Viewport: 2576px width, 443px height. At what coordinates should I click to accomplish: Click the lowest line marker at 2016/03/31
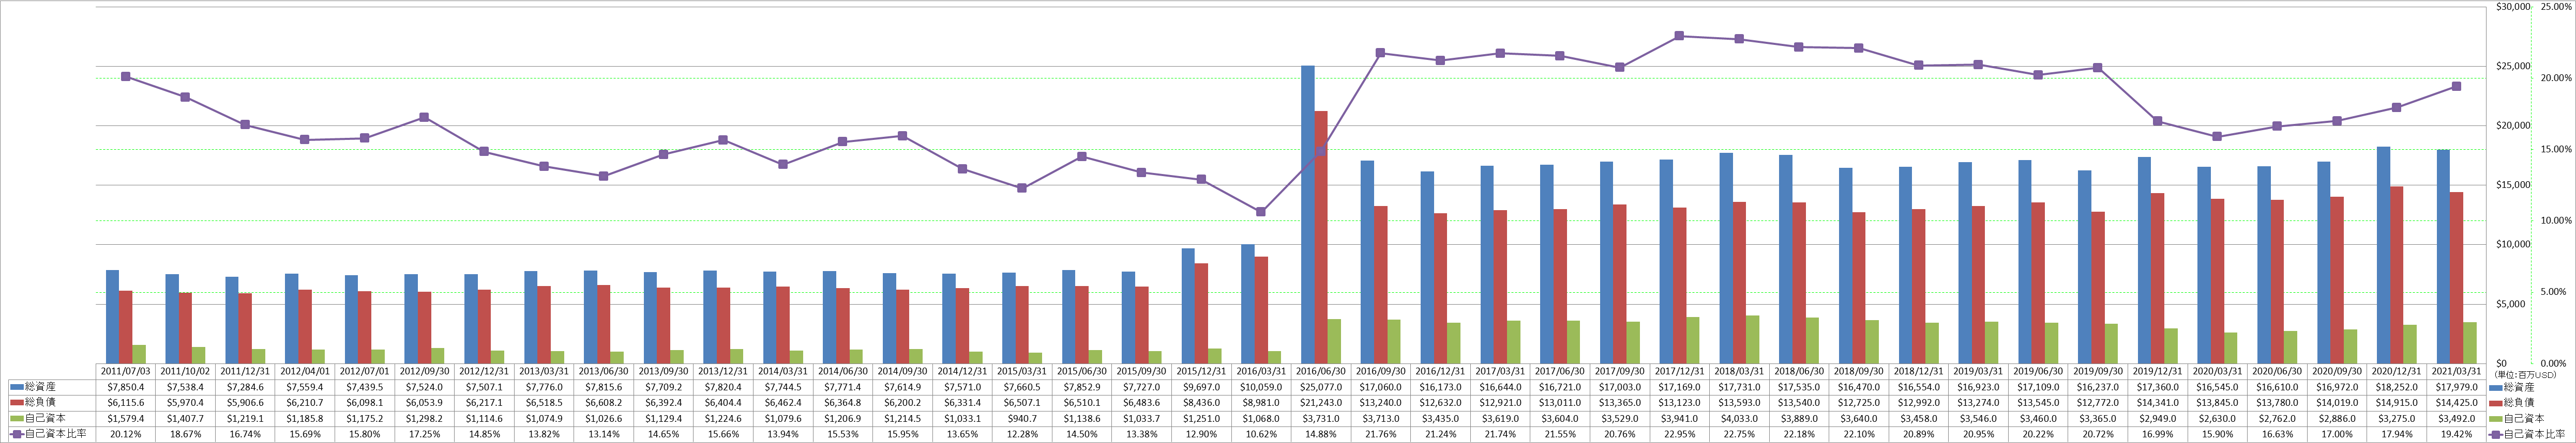pos(1260,212)
